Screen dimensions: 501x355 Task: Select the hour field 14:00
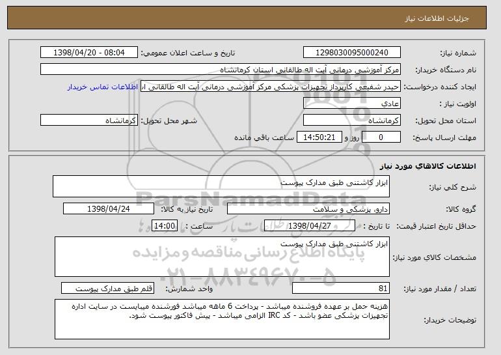165,226
